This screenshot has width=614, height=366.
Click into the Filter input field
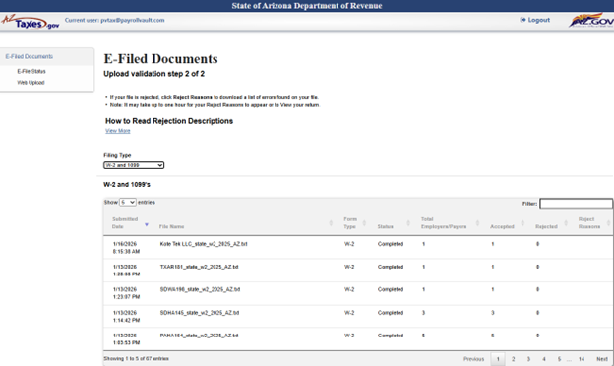pyautogui.click(x=576, y=204)
